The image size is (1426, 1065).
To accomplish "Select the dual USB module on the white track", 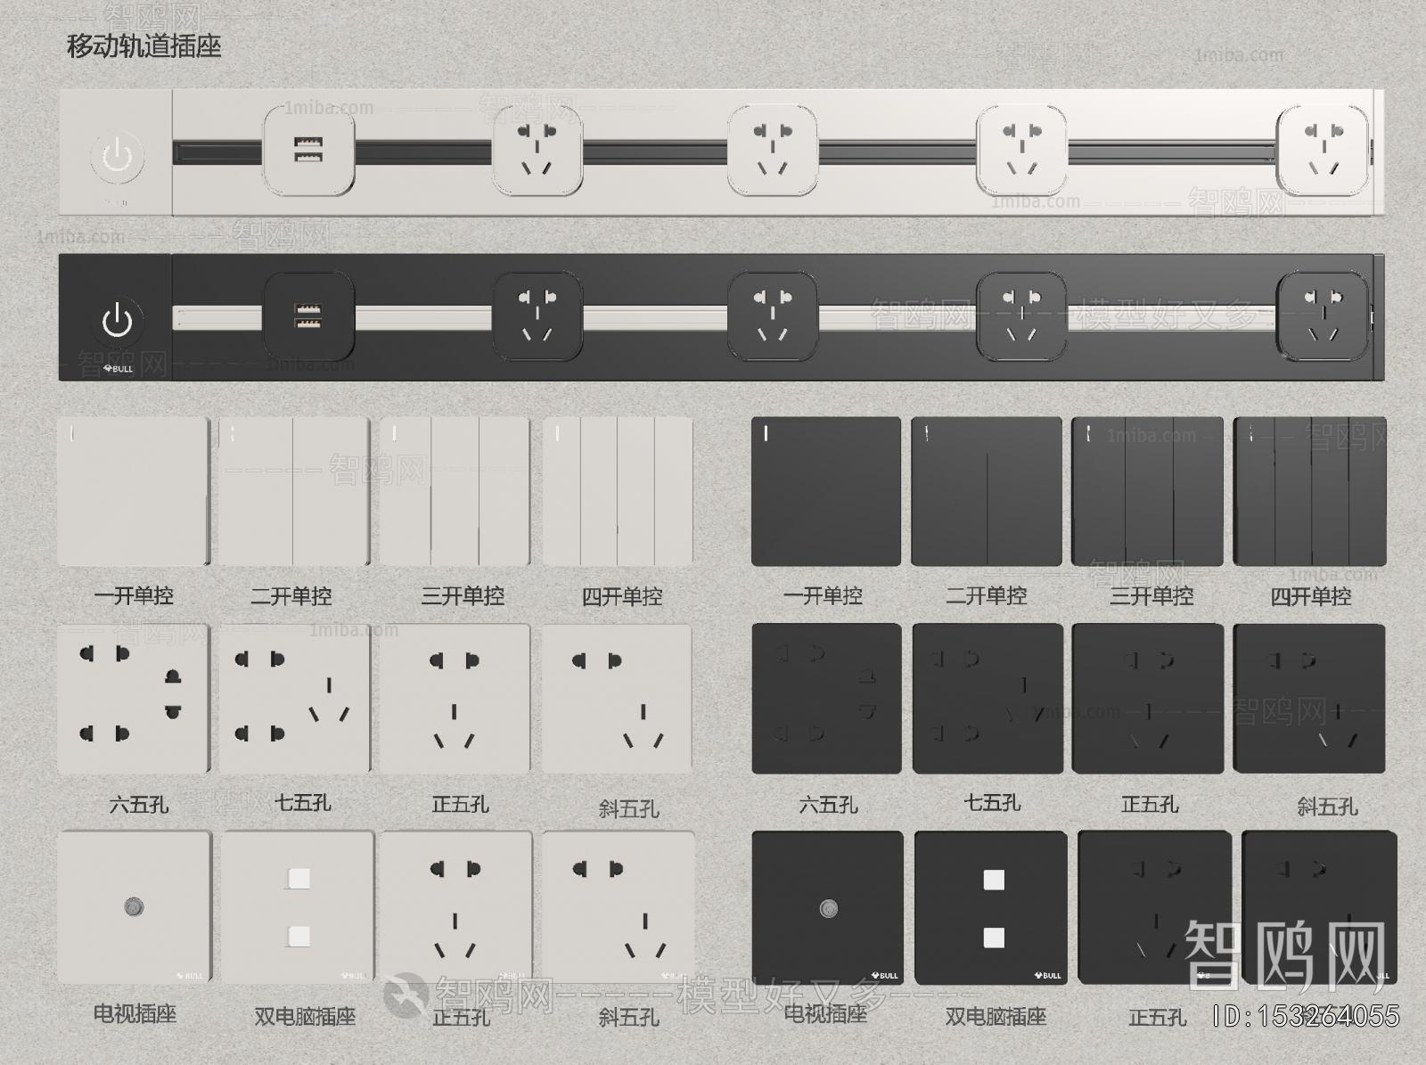I will point(306,150).
